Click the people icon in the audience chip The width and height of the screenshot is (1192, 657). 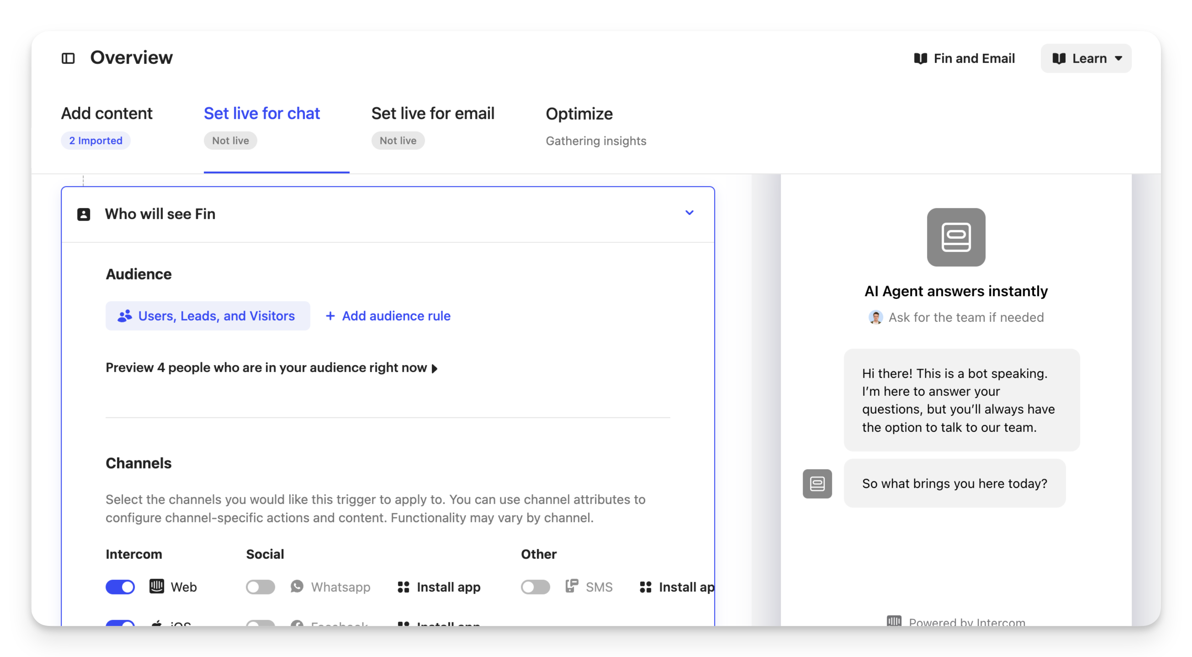click(124, 316)
